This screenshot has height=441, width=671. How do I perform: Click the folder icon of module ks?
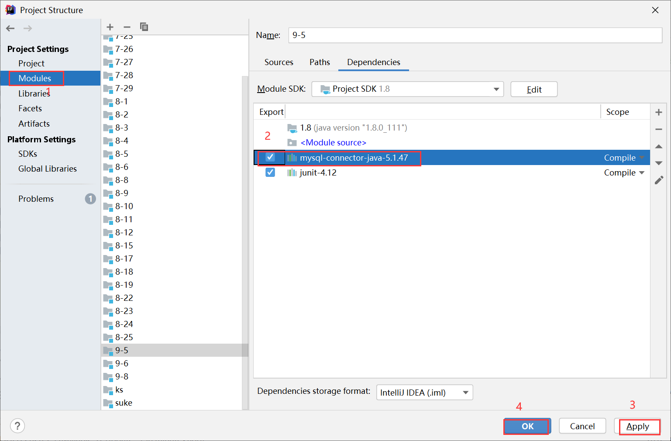[x=108, y=389]
